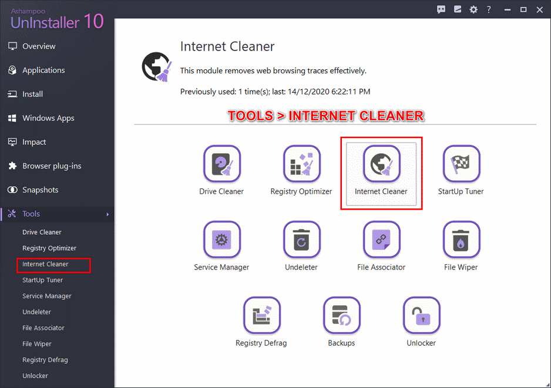Open help question mark icon
The image size is (551, 388).
(x=489, y=9)
